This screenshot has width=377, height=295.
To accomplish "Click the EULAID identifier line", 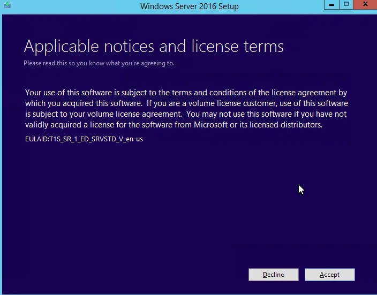I will click(84, 139).
